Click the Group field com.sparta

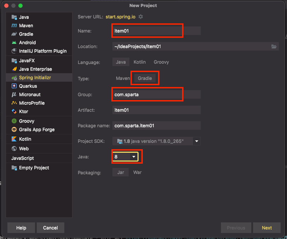[157, 94]
